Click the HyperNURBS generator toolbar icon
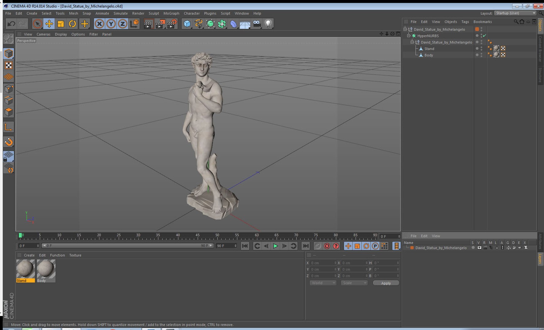The image size is (544, 330). point(210,24)
